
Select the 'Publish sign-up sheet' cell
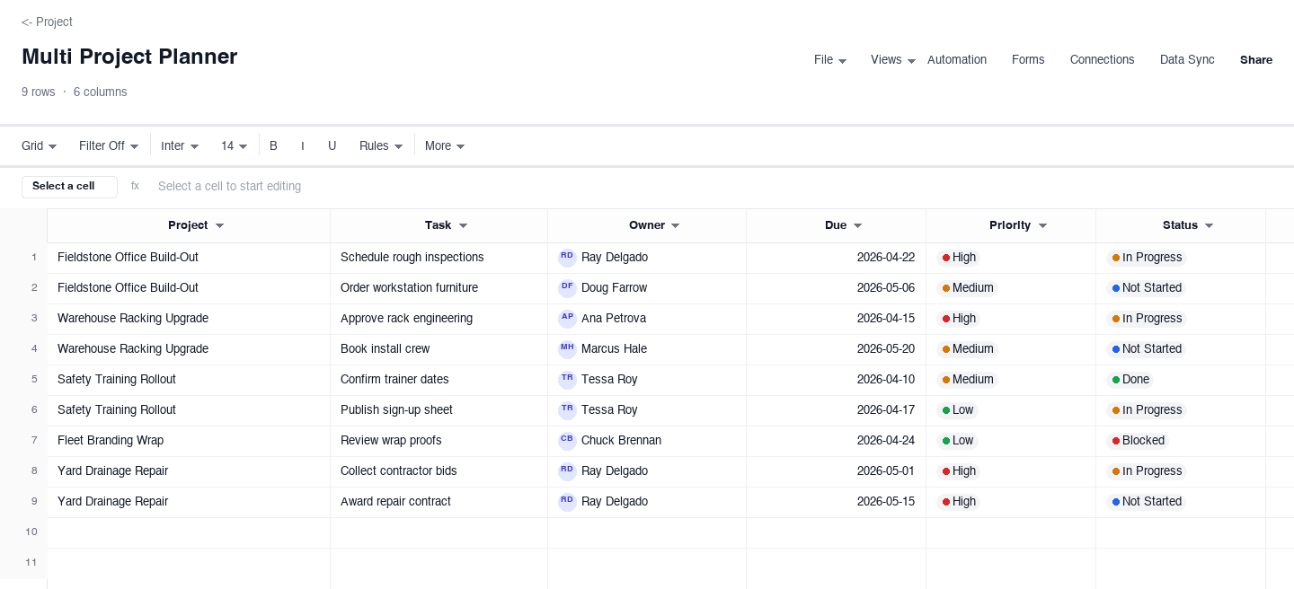pyautogui.click(x=439, y=410)
